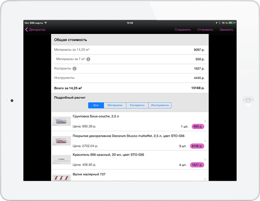260x201 pixels.
Task: Tap the Грунтовка Sous-couche product thumbnail
Action: click(x=62, y=122)
